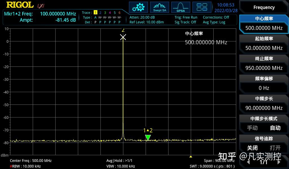Select the GPSA mode icon

tap(180, 7)
